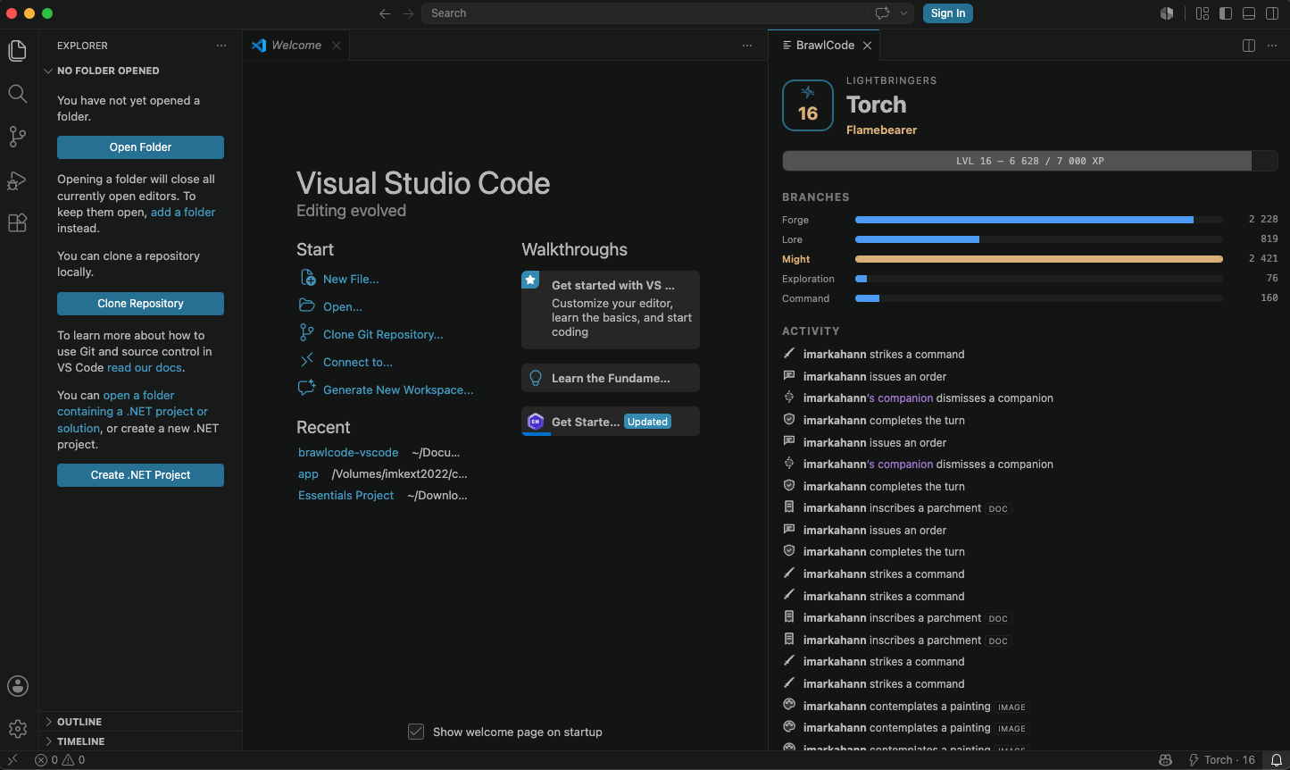This screenshot has width=1290, height=770.
Task: Open the read our docs link
Action: click(x=145, y=368)
